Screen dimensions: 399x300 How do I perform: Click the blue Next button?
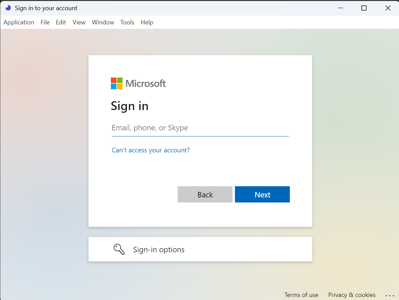click(x=262, y=194)
